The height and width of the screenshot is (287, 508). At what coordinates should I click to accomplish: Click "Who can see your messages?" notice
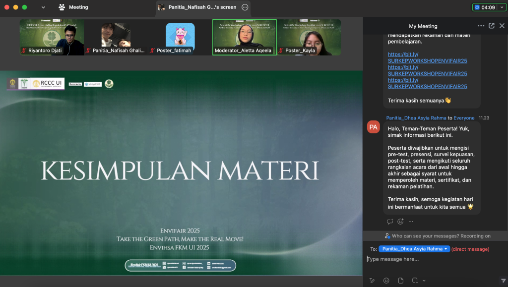(437, 236)
